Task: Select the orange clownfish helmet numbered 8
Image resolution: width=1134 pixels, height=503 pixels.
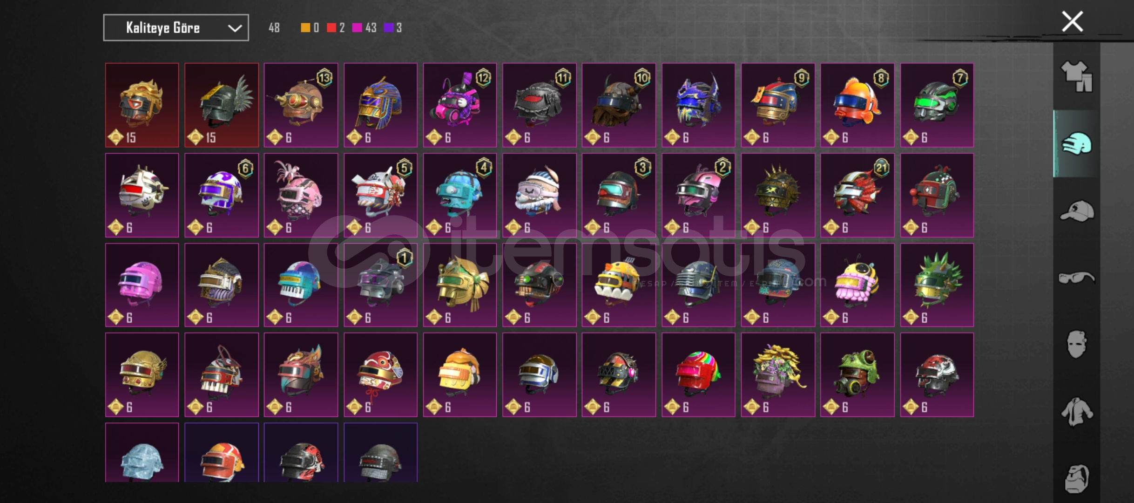Action: [x=857, y=105]
